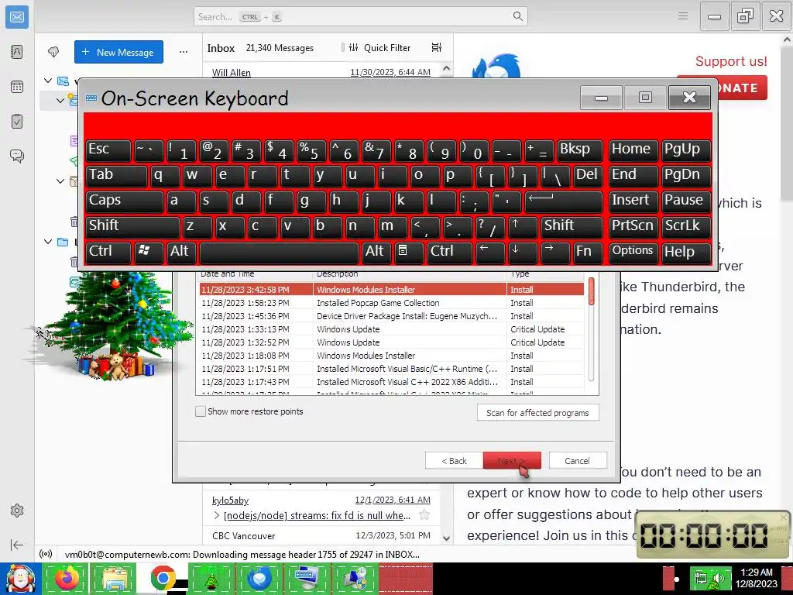The image size is (793, 595).
Task: Toggle the left Ctrl key
Action: click(x=108, y=252)
